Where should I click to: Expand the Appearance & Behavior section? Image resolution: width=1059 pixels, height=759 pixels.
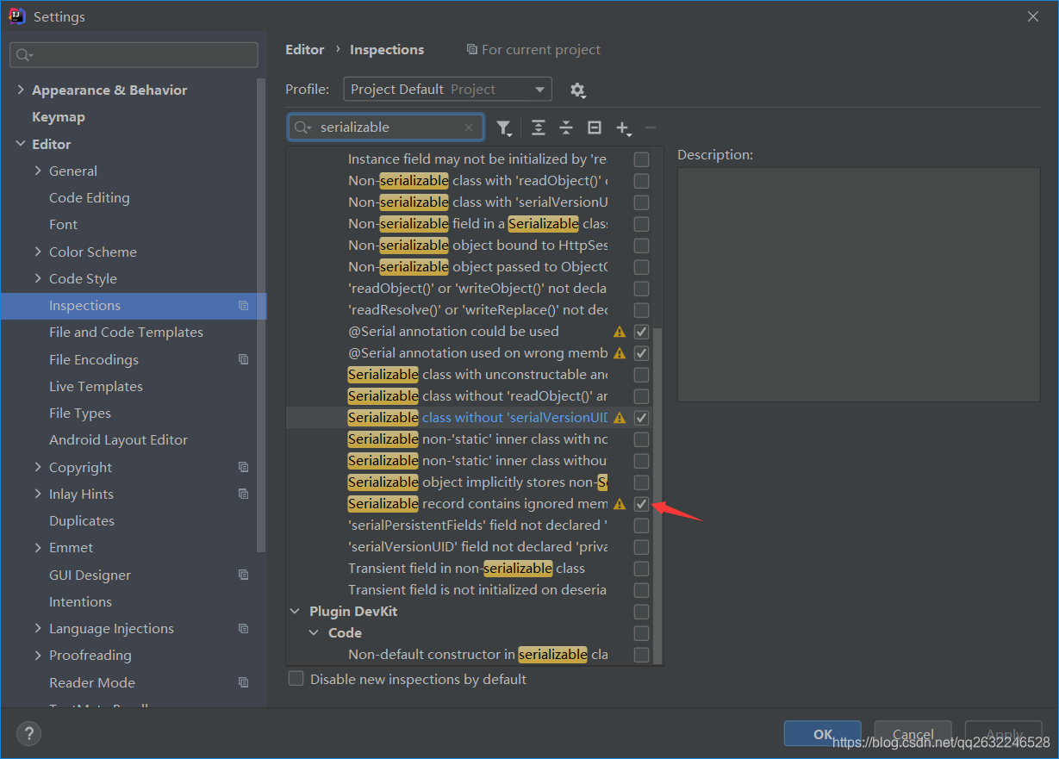click(x=21, y=90)
